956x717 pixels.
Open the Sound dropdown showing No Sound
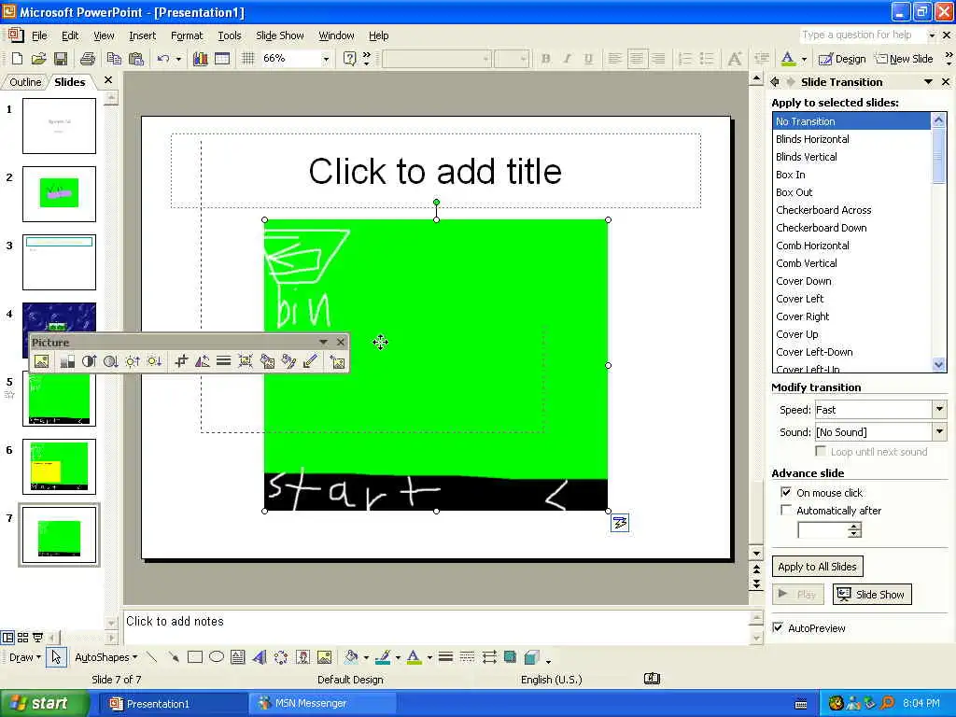pyautogui.click(x=939, y=431)
